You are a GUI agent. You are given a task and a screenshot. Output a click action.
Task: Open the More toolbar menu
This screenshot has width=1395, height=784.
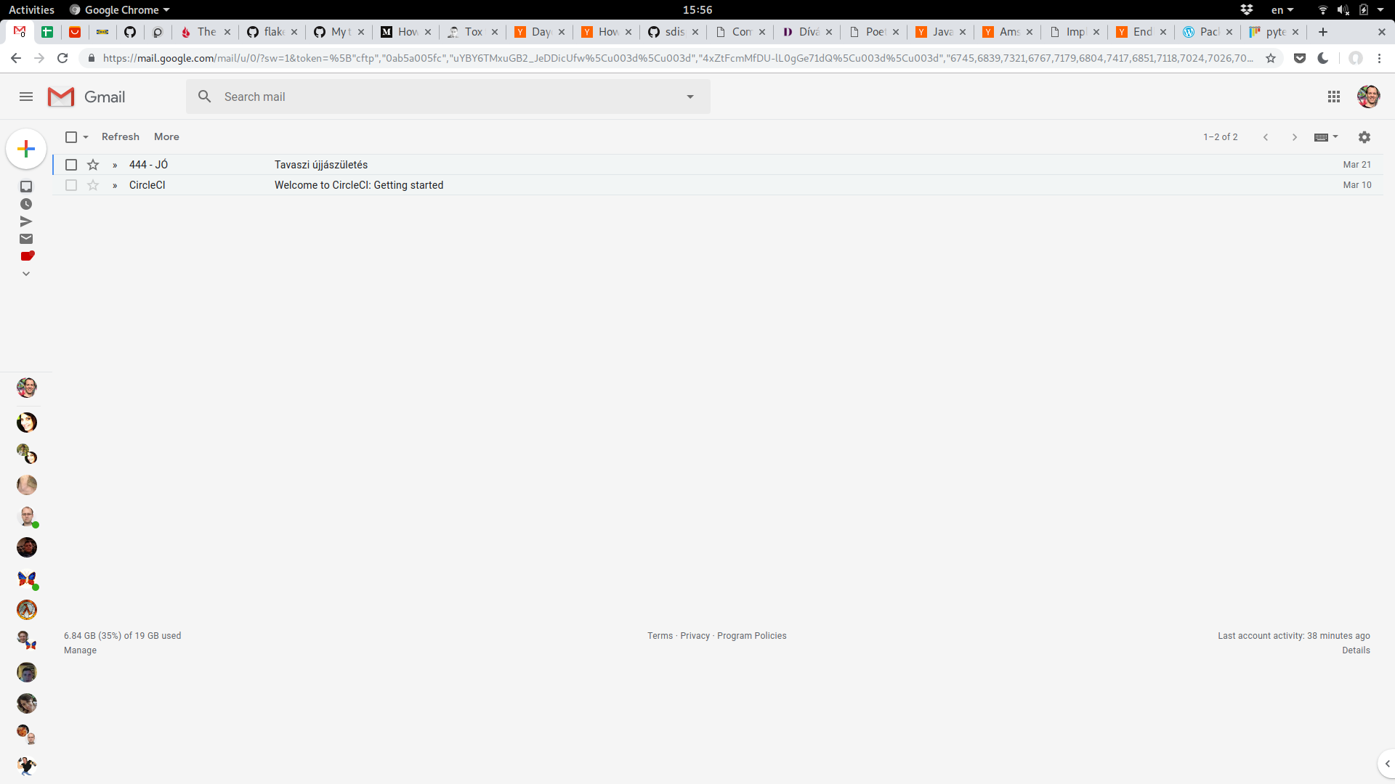[x=166, y=137]
